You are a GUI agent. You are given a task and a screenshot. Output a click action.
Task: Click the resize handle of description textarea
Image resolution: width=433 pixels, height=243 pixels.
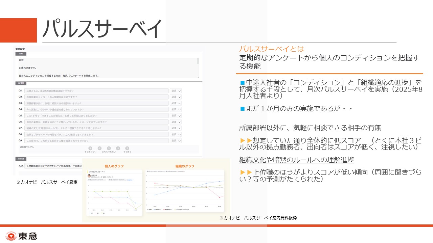click(198, 77)
